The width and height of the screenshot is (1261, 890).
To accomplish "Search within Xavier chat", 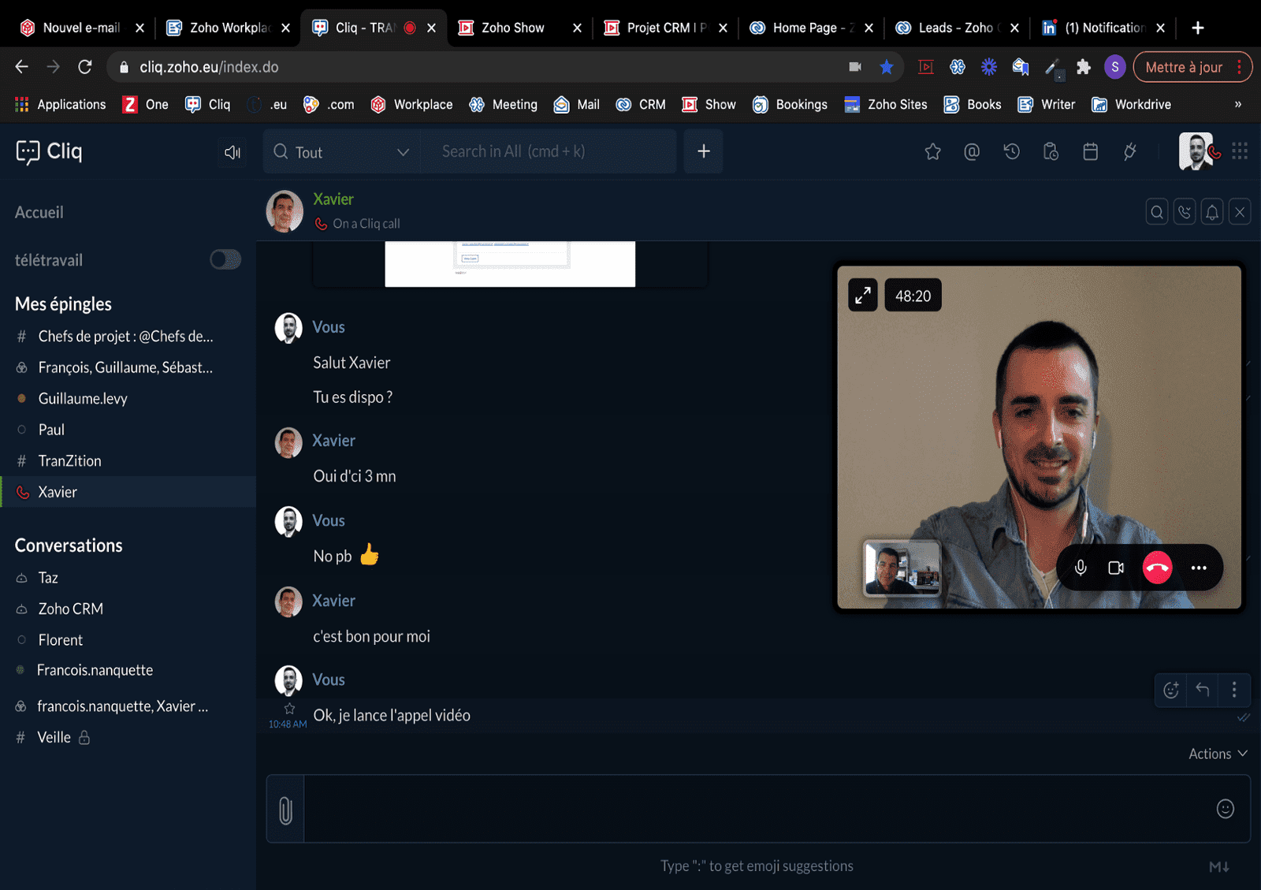I will [x=1157, y=212].
